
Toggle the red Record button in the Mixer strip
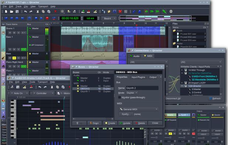194,134
